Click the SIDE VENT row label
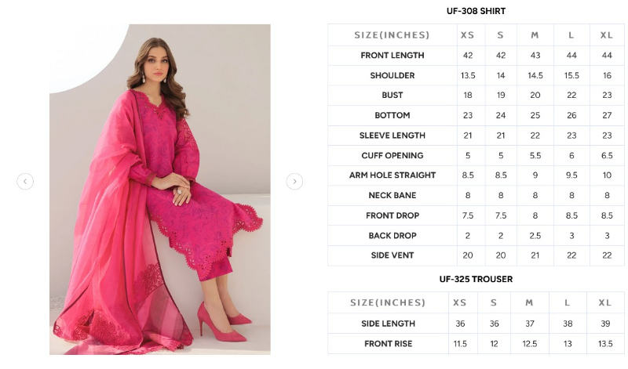Screen dimensions: 628x369 point(392,255)
